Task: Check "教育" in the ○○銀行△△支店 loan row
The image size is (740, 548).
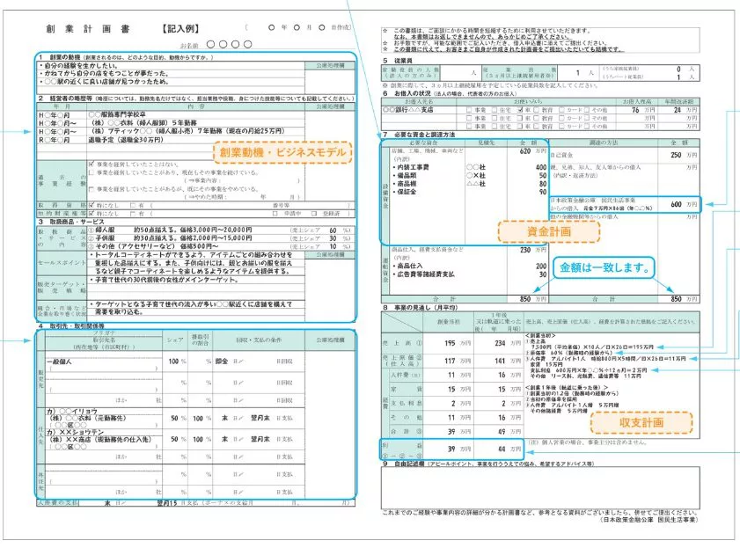Action: pyautogui.click(x=537, y=110)
